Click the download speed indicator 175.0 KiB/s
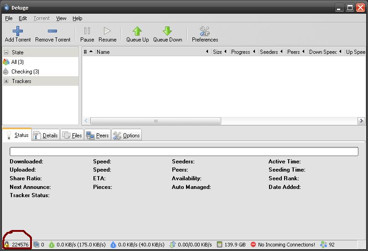The width and height of the screenshot is (368, 251). [77, 245]
